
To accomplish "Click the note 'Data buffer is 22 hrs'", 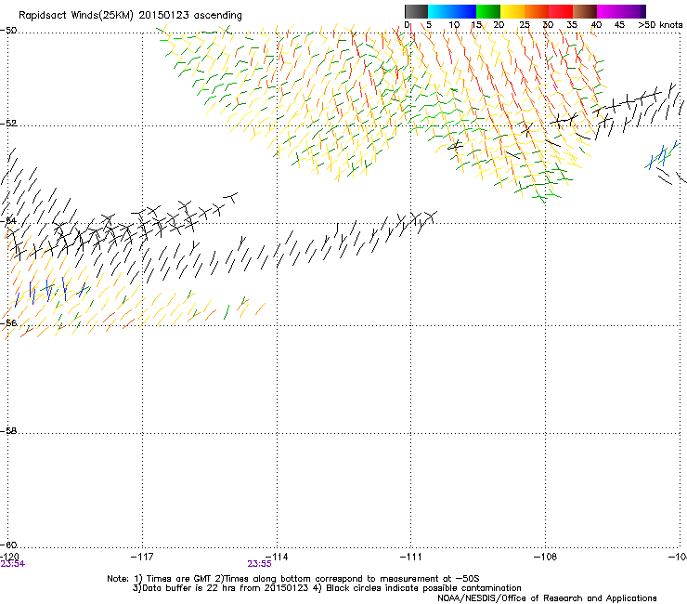I will (191, 588).
